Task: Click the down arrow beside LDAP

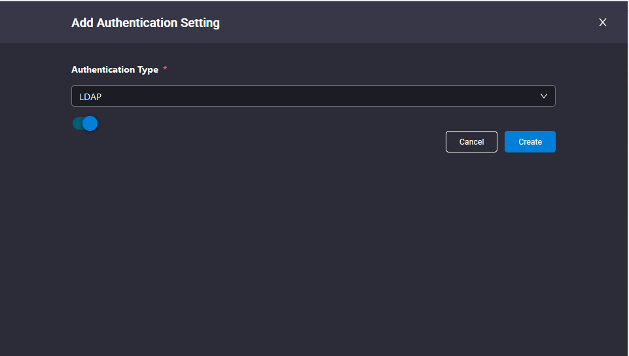Action: pyautogui.click(x=543, y=96)
